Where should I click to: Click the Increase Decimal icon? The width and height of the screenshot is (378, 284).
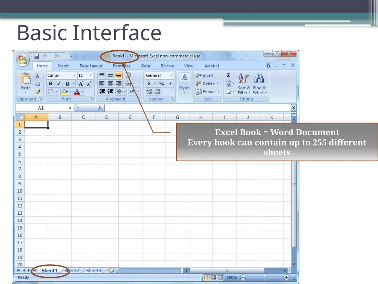[x=149, y=92]
